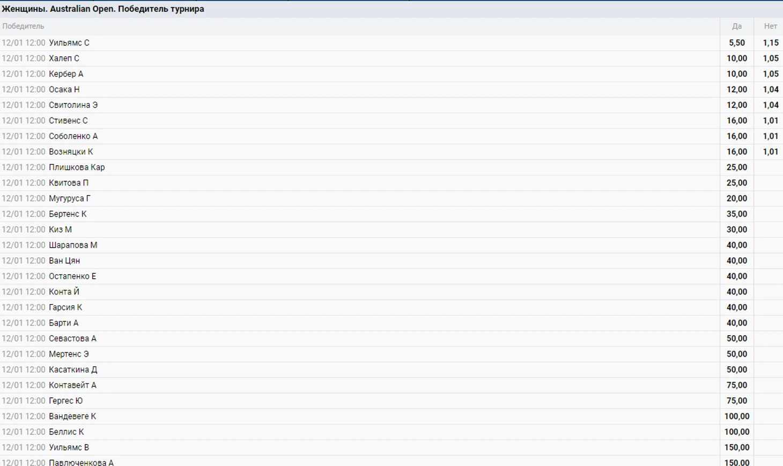Click the 12,00 Да odds for Осака Н
The height and width of the screenshot is (466, 783).
click(736, 90)
